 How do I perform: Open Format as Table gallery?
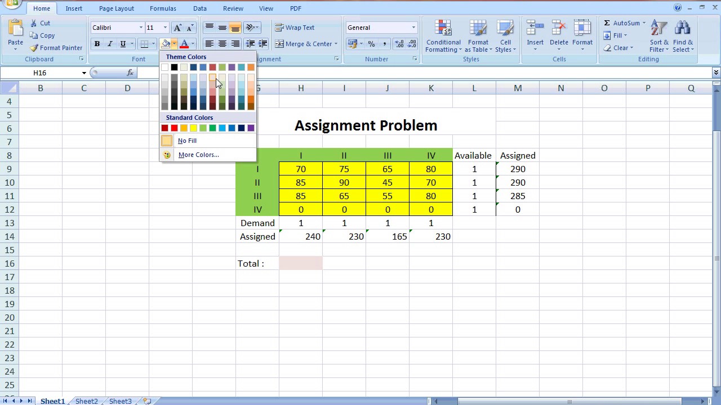[478, 37]
